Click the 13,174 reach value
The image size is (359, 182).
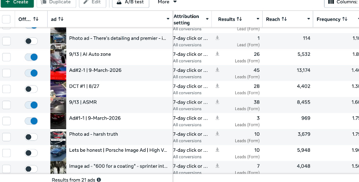click(x=304, y=70)
